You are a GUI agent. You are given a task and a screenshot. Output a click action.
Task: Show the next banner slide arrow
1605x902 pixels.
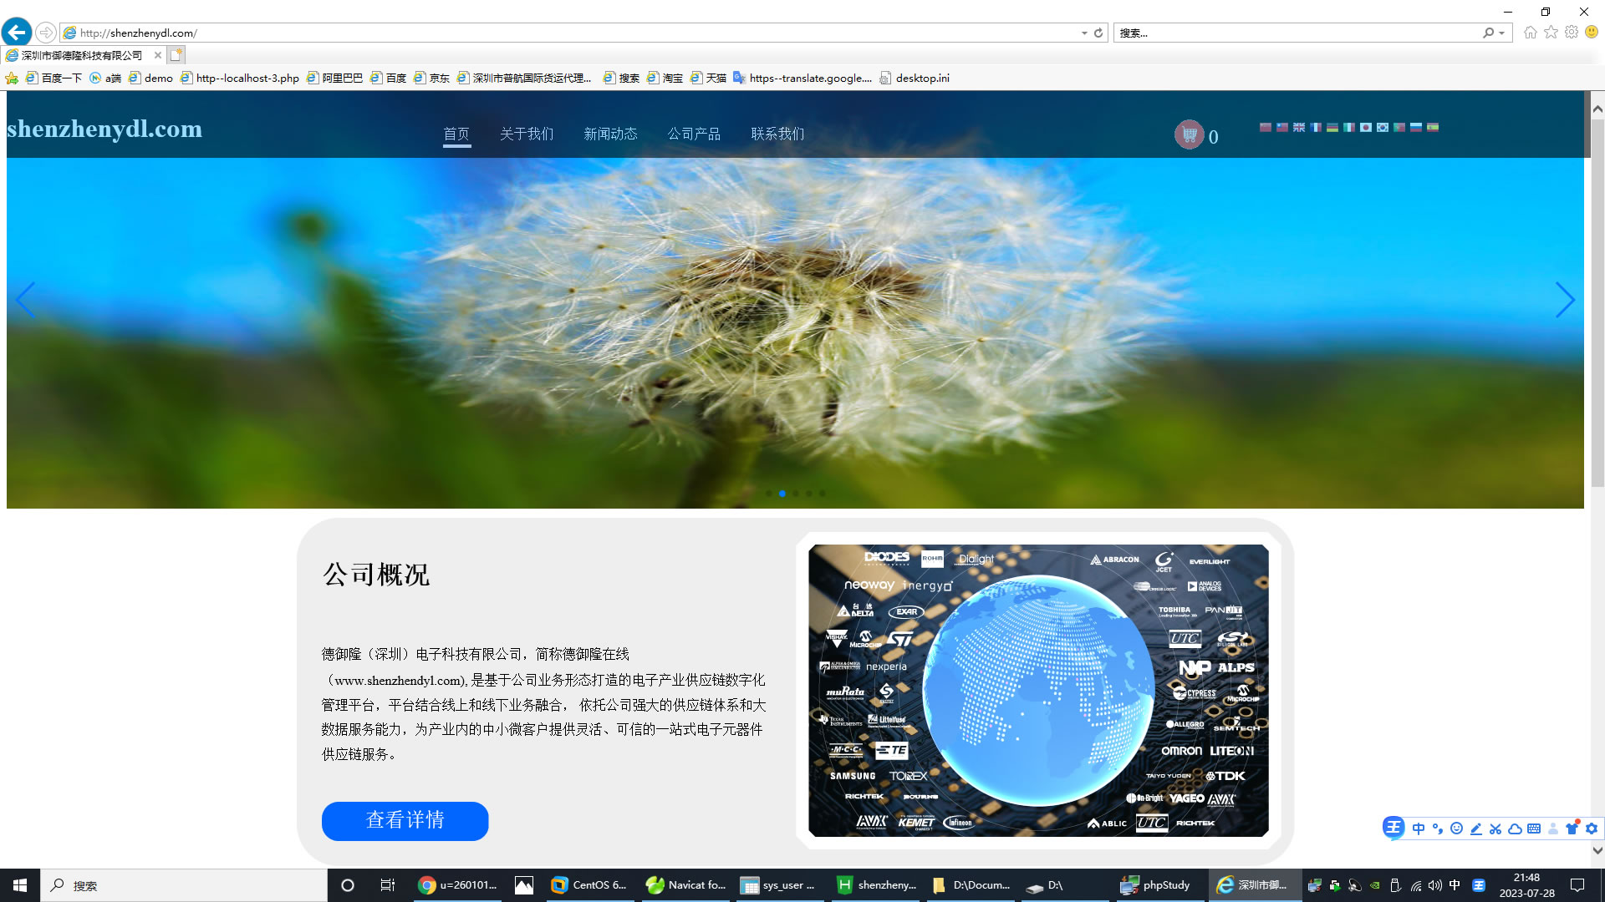[1565, 300]
